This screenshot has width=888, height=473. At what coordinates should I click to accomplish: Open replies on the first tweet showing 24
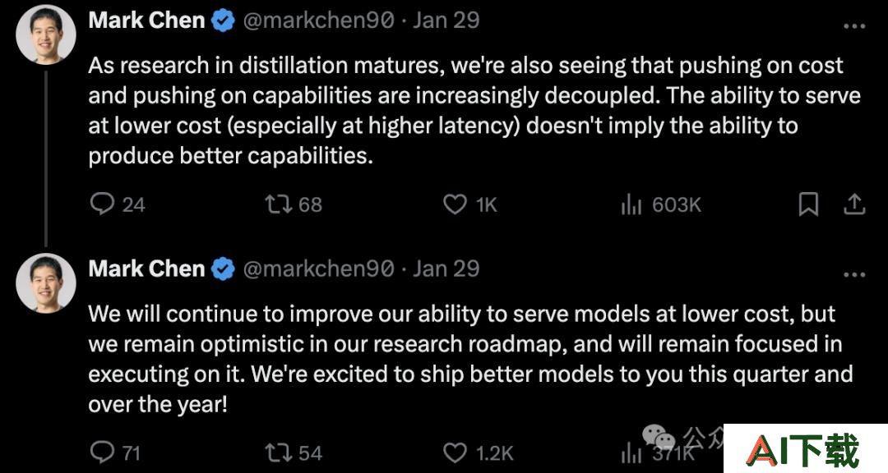[x=118, y=204]
